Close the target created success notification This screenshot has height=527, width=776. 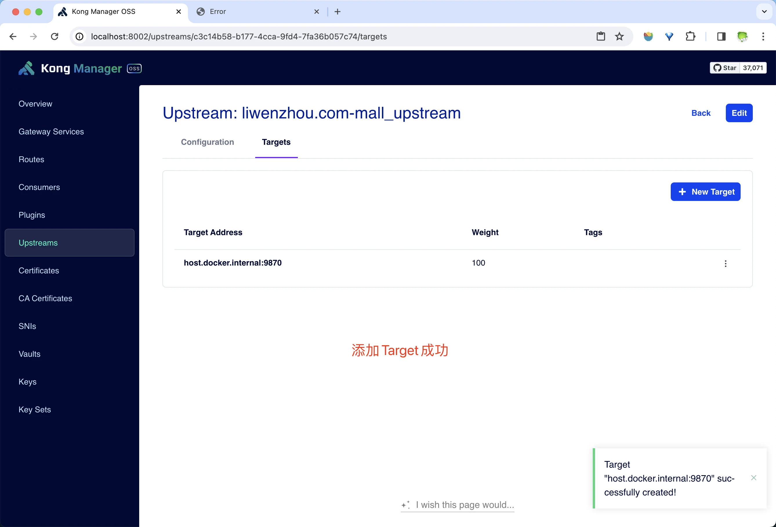coord(754,478)
